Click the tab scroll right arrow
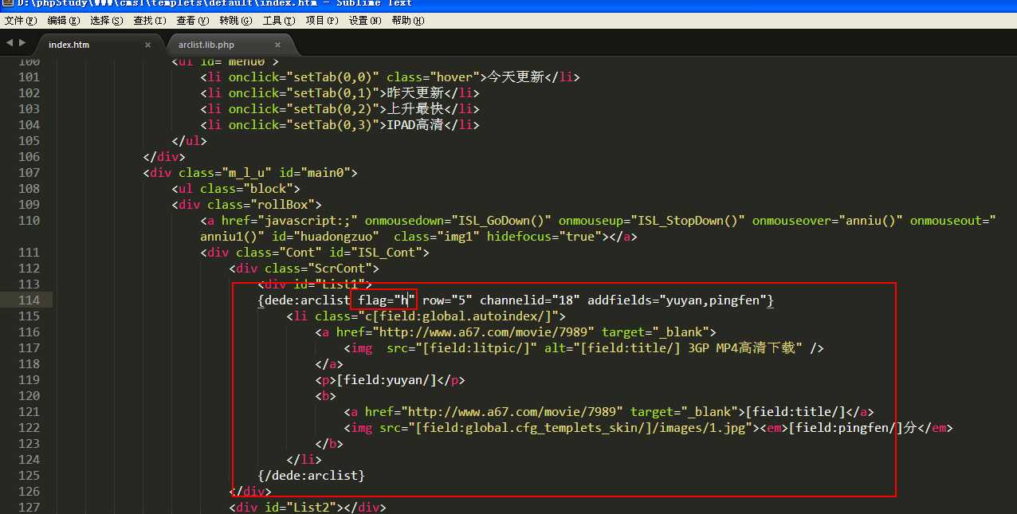The width and height of the screenshot is (1017, 514). (x=22, y=42)
